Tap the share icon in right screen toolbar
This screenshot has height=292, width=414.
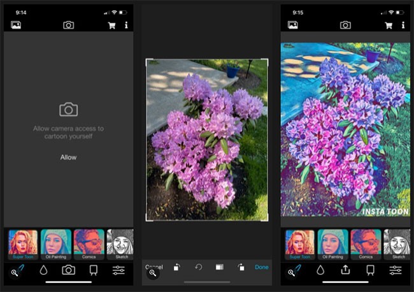click(x=345, y=270)
